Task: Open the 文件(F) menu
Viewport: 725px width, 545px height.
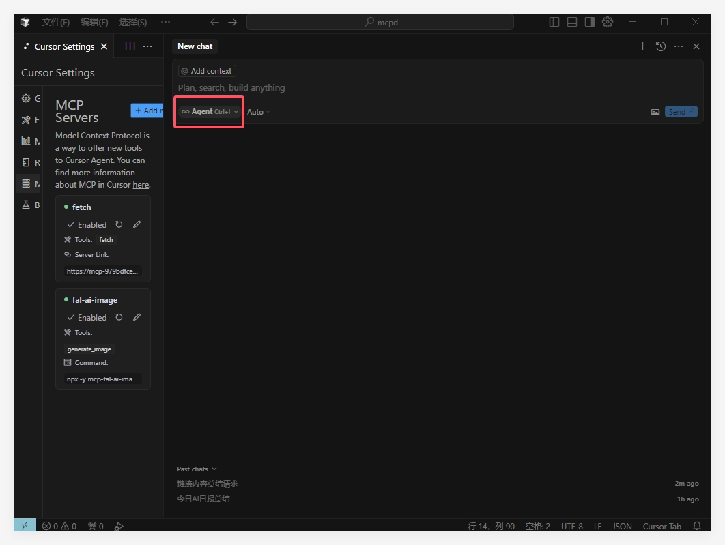Action: click(55, 22)
